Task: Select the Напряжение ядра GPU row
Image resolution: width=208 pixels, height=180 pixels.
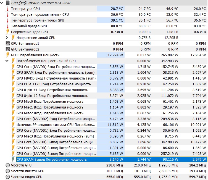Action: [x=106, y=32]
